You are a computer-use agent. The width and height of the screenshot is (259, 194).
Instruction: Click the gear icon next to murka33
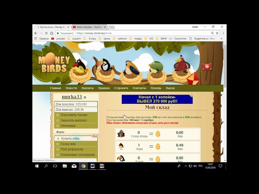85,97
